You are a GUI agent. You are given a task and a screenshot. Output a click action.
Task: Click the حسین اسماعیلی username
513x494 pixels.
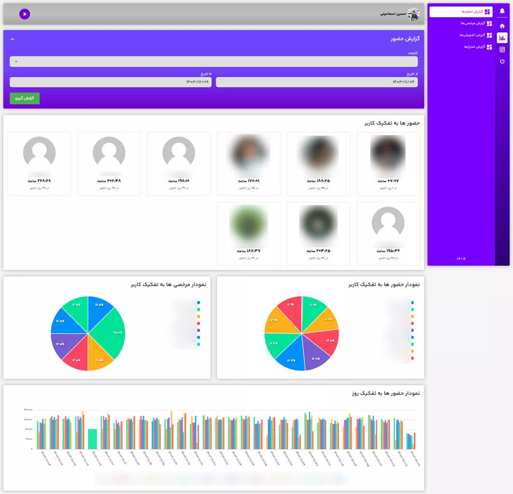(x=393, y=14)
